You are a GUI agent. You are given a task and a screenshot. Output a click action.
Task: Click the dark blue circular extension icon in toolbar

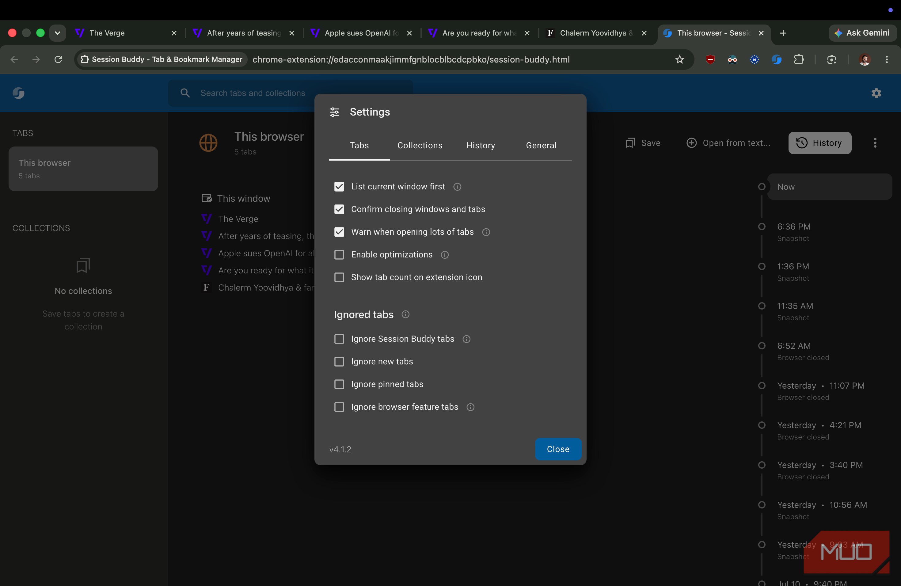click(754, 59)
